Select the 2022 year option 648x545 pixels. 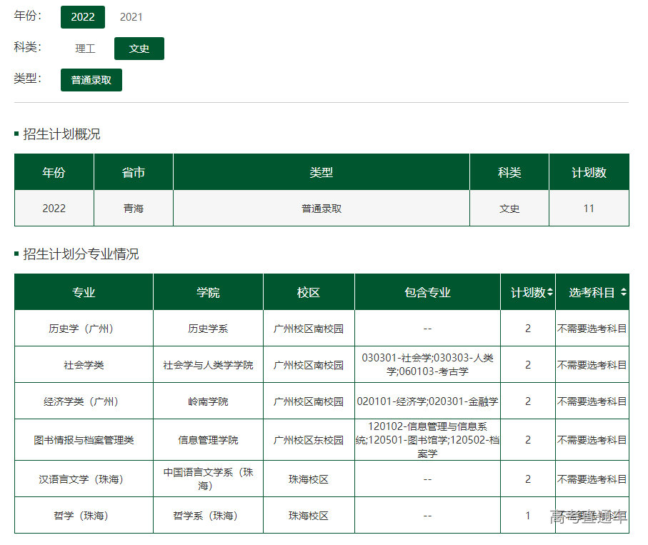(83, 17)
